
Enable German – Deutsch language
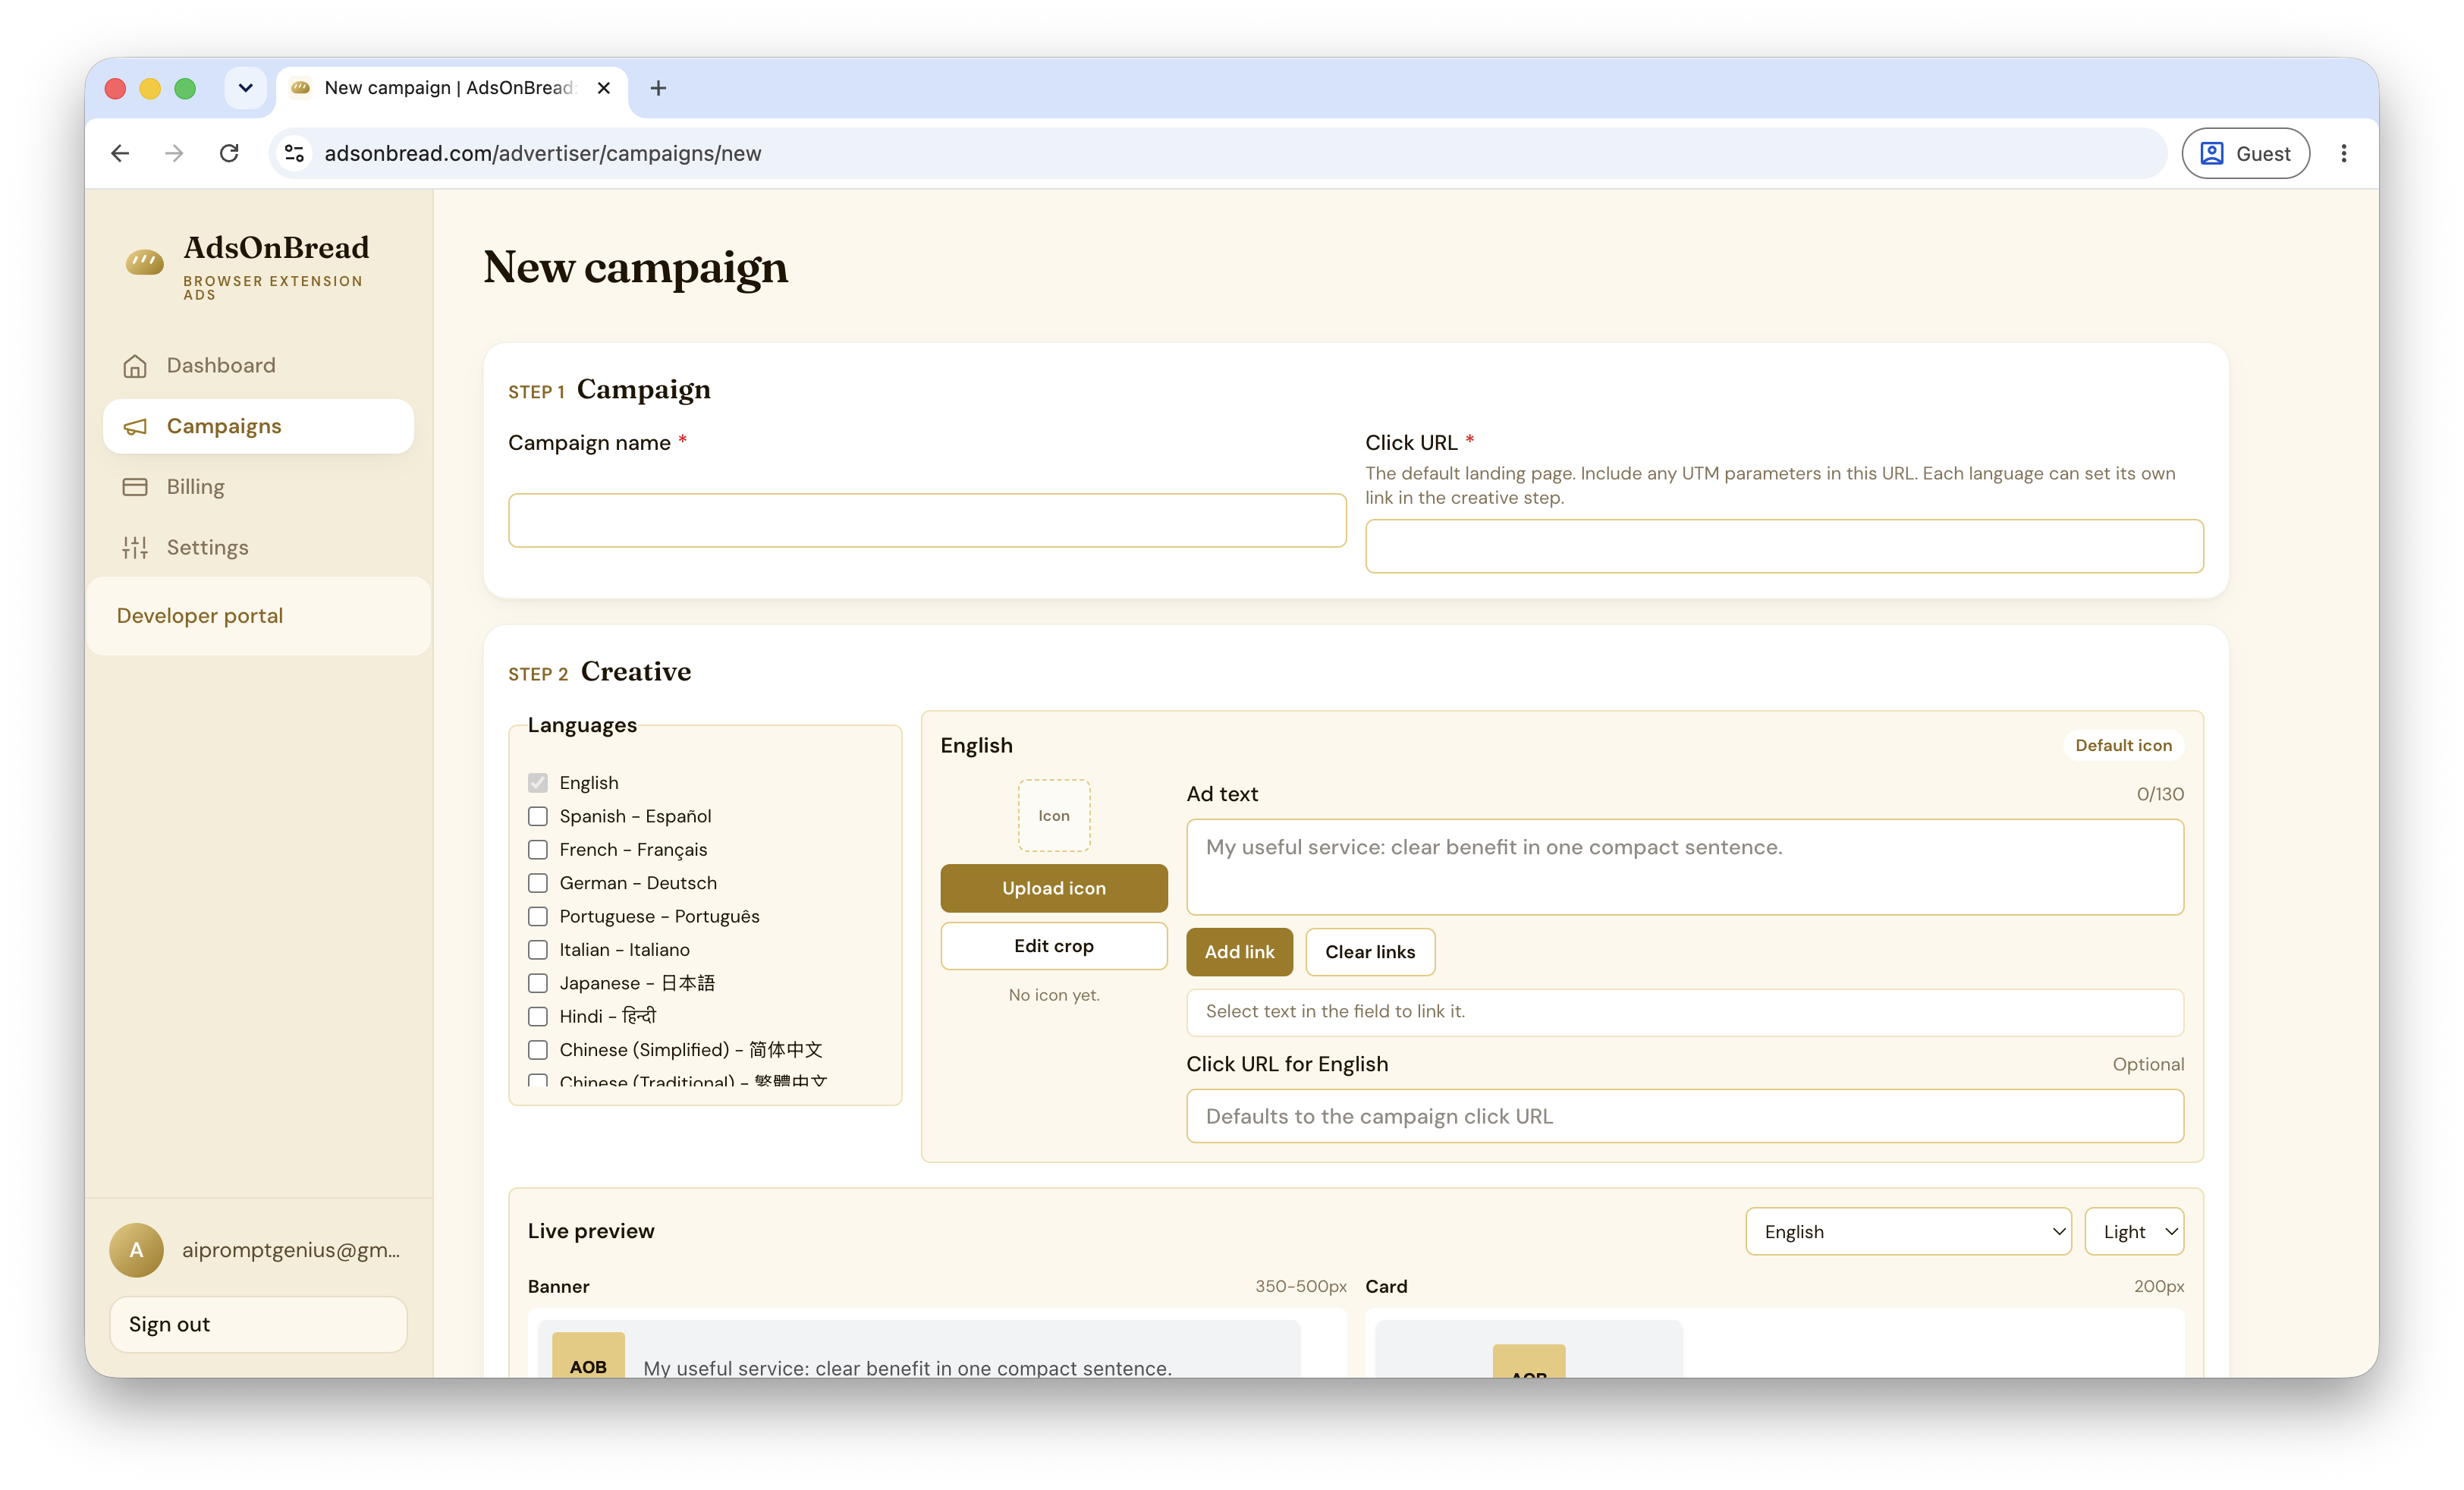tap(538, 883)
